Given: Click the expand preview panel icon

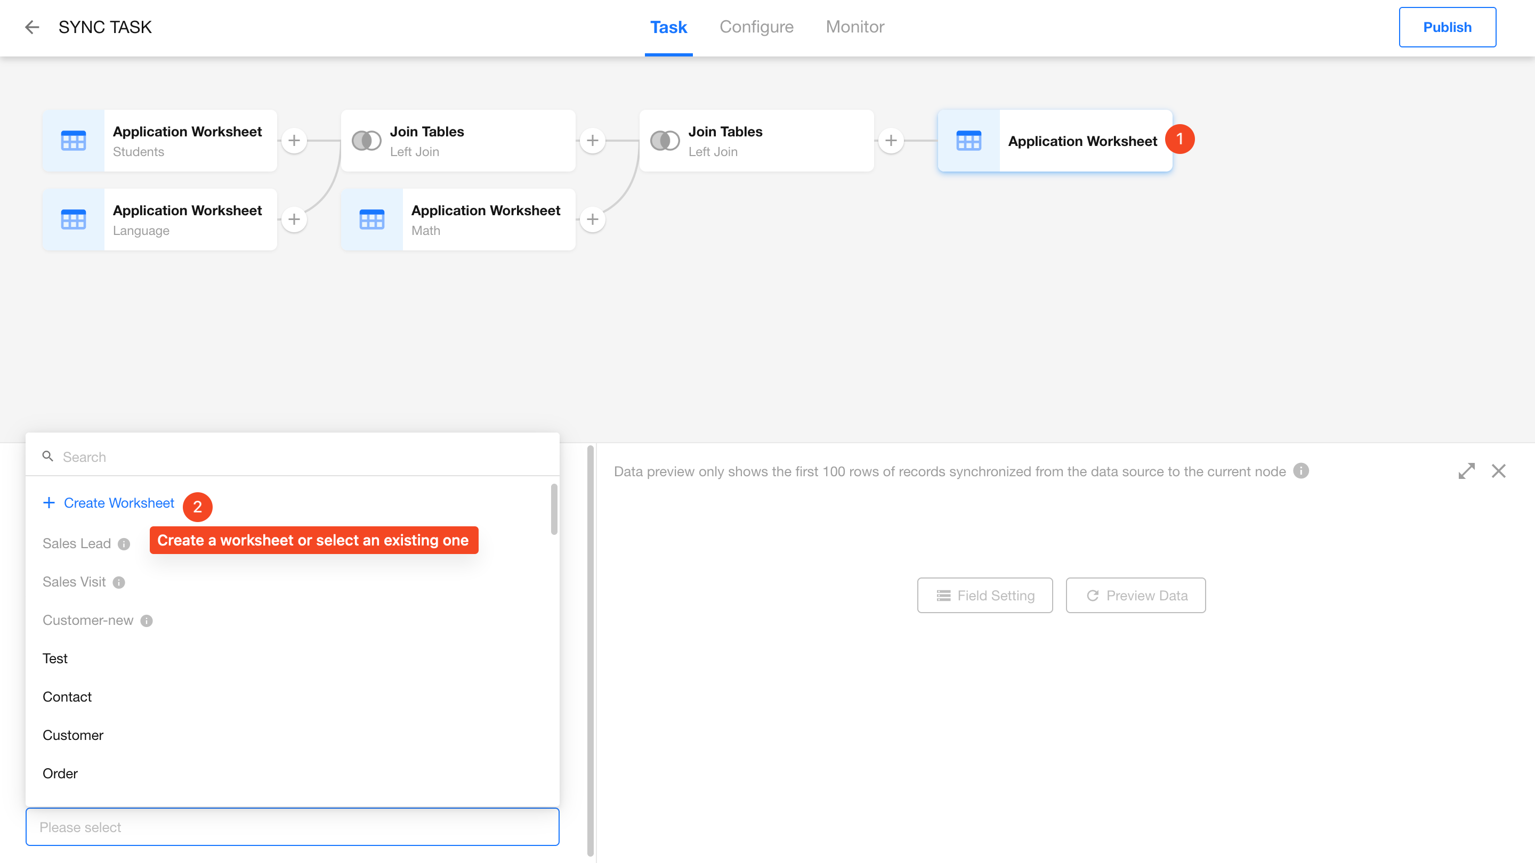Looking at the screenshot, I should [x=1466, y=471].
